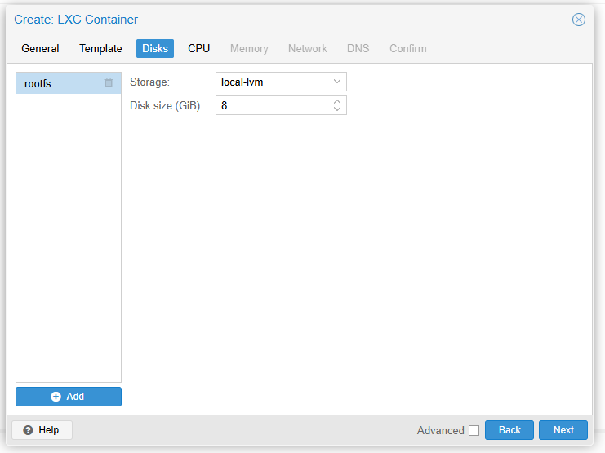The height and width of the screenshot is (453, 605).
Task: Close the Create LXC Container dialog
Action: click(578, 20)
